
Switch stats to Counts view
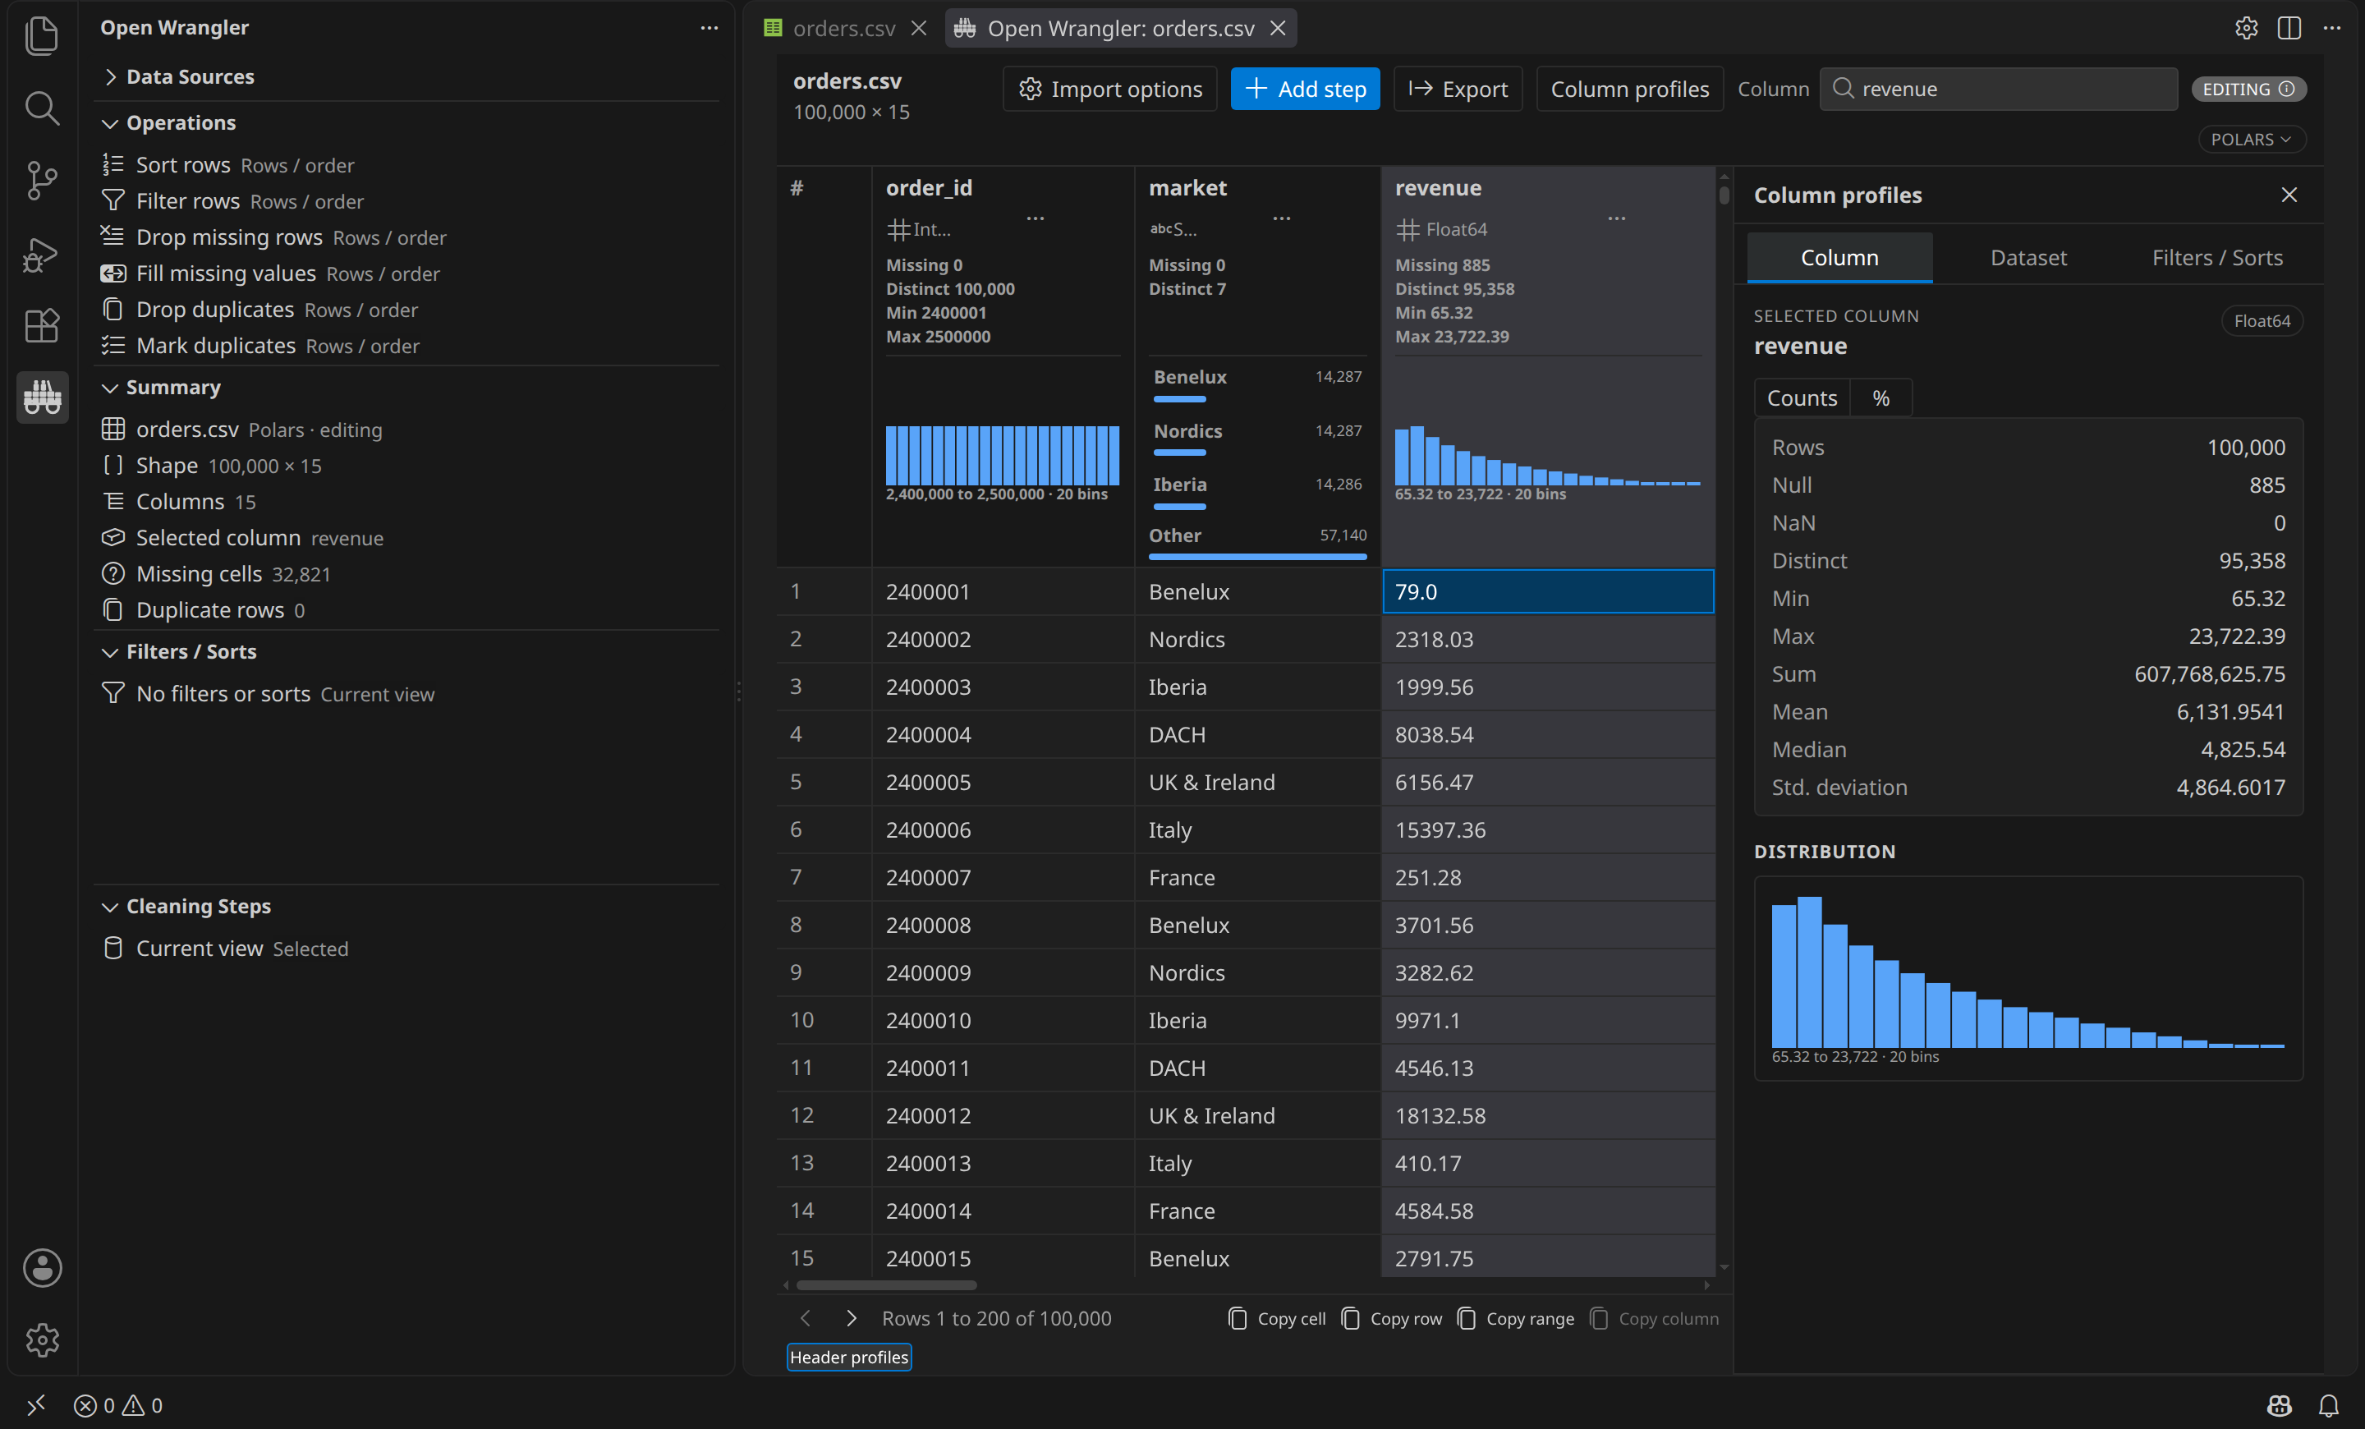pyautogui.click(x=1802, y=397)
